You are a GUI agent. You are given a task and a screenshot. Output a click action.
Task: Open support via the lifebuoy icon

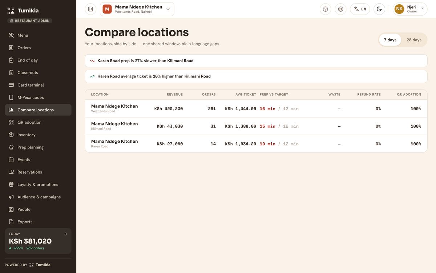tap(340, 9)
